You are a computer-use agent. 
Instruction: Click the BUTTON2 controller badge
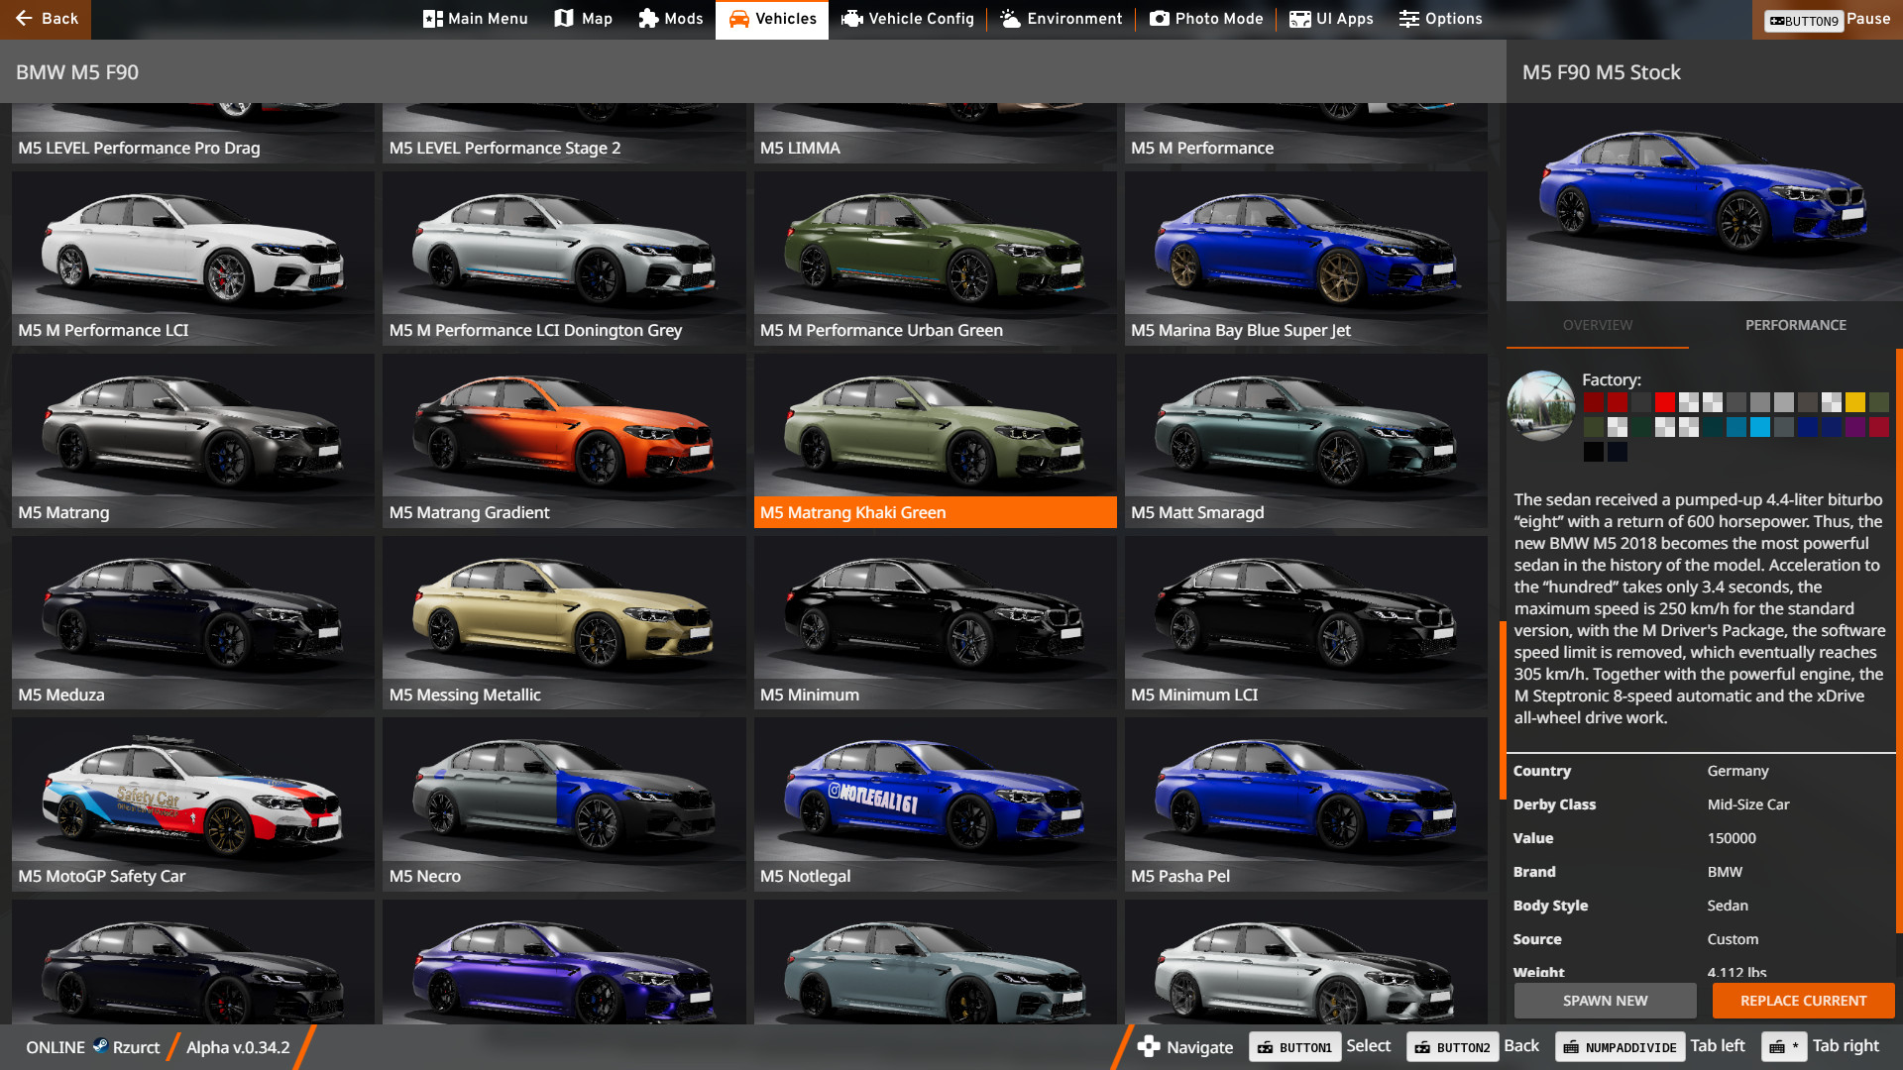(1453, 1047)
